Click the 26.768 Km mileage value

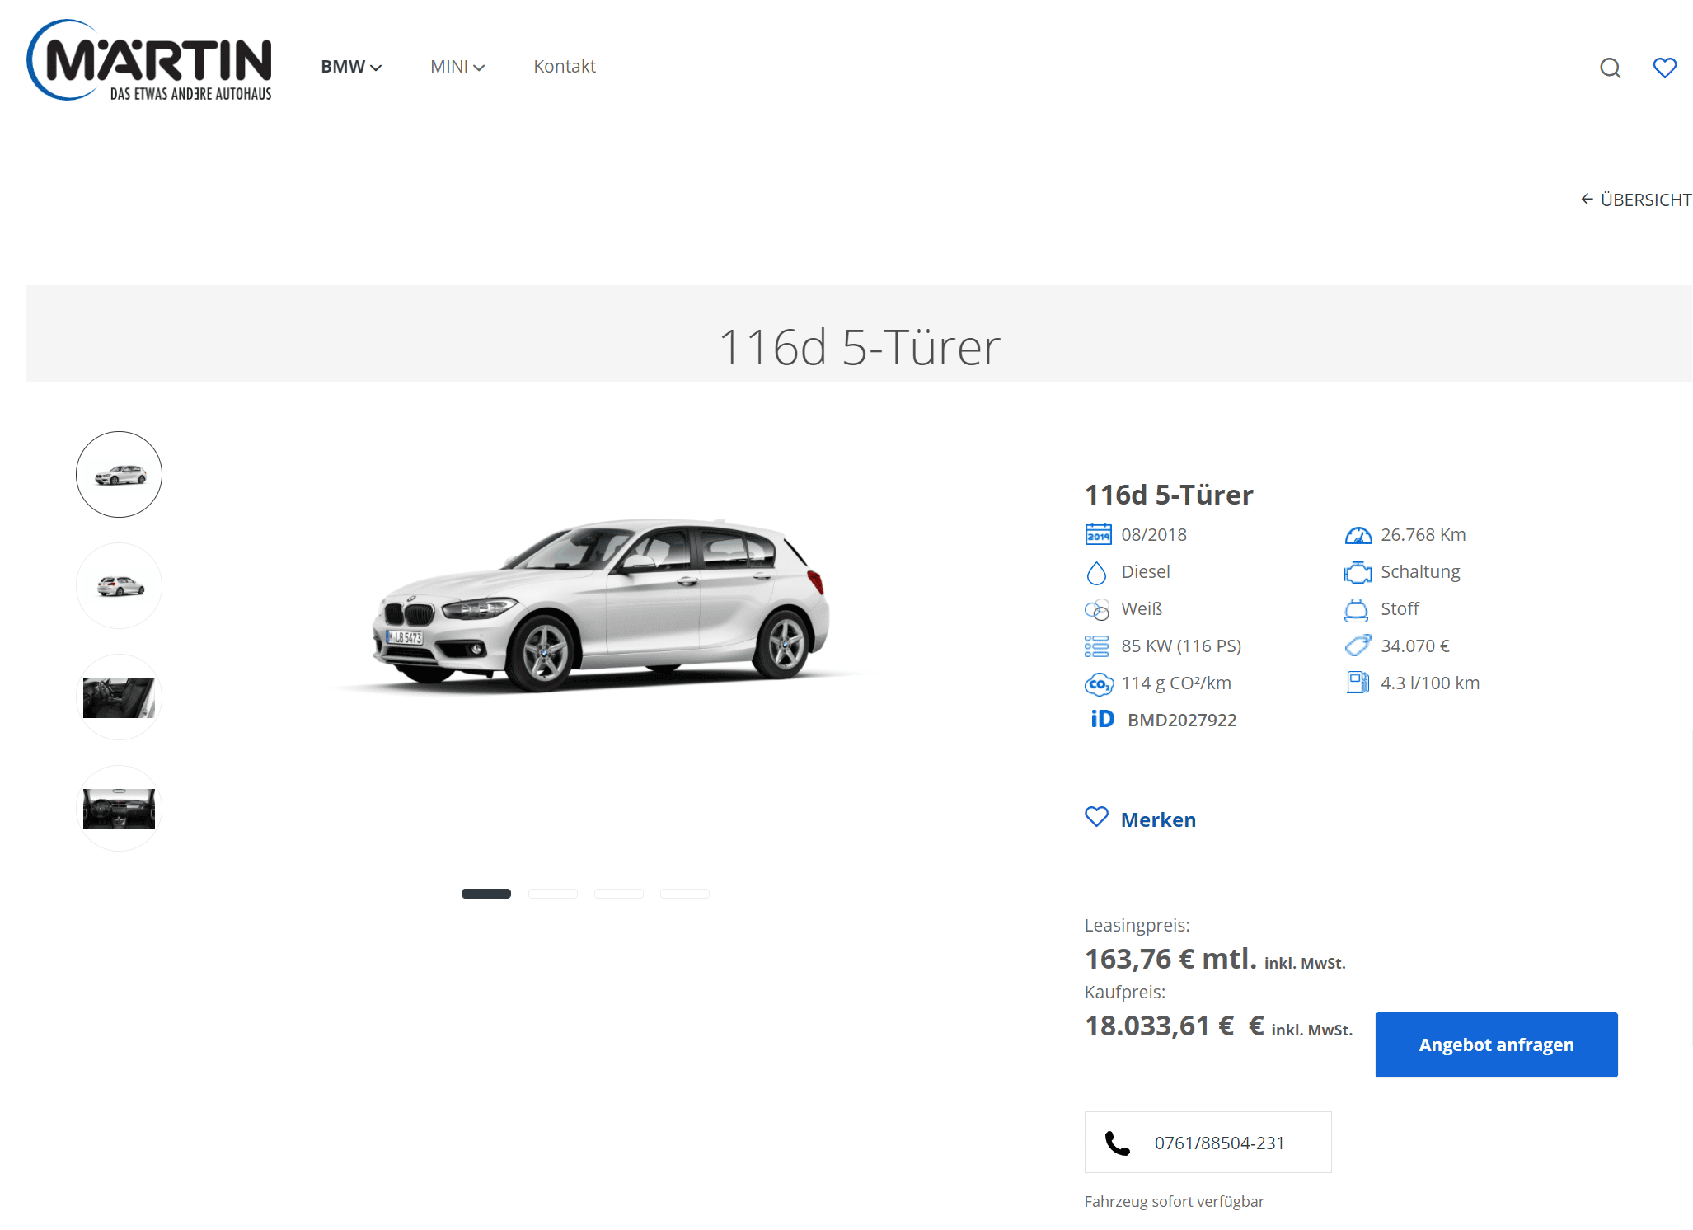1423,535
